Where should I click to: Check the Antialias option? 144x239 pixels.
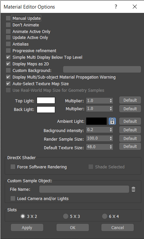click(8, 44)
